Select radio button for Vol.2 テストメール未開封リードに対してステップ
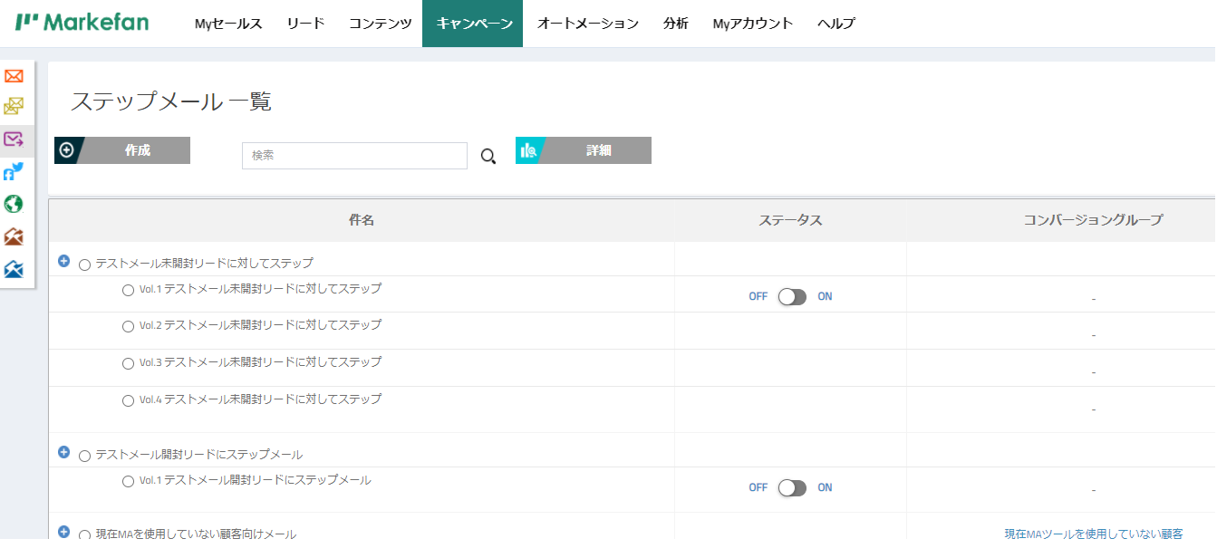The width and height of the screenshot is (1217, 558). coord(128,326)
